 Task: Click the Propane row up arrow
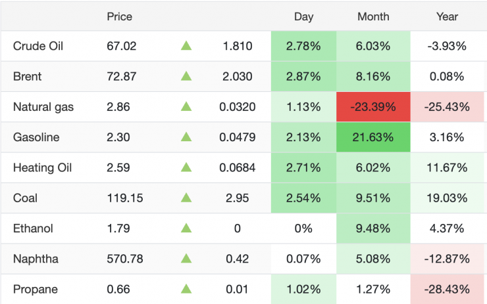186,289
